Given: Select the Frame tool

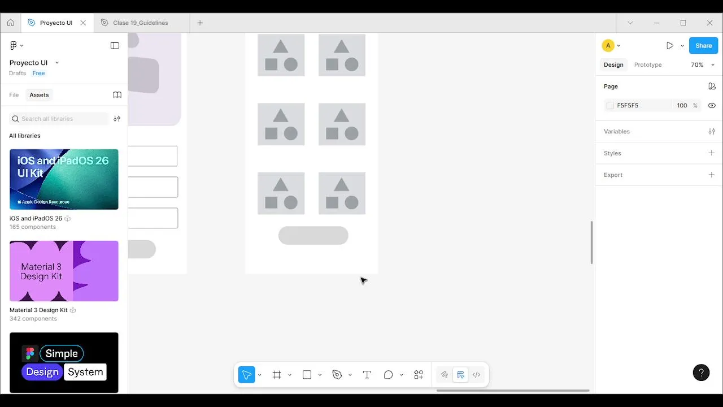Looking at the screenshot, I should (277, 375).
